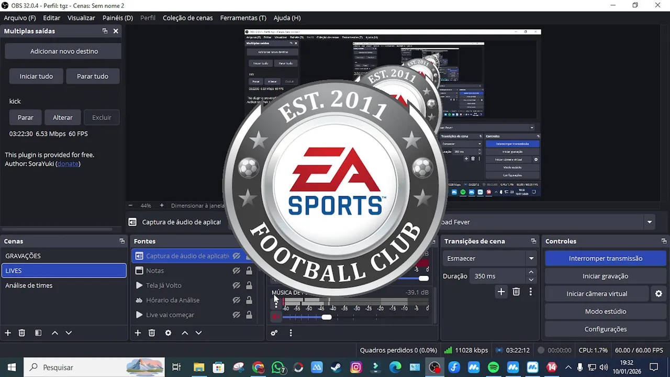Image resolution: width=670 pixels, height=377 pixels.
Task: Select the GRAVAÇÕES scene
Action: tap(64, 256)
